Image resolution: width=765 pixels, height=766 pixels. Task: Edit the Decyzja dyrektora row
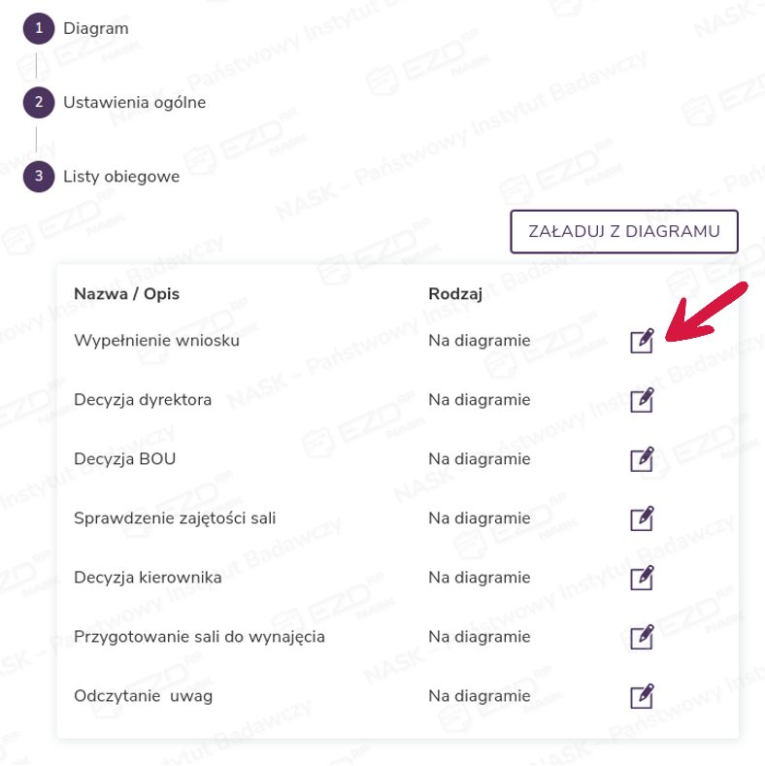[641, 400]
